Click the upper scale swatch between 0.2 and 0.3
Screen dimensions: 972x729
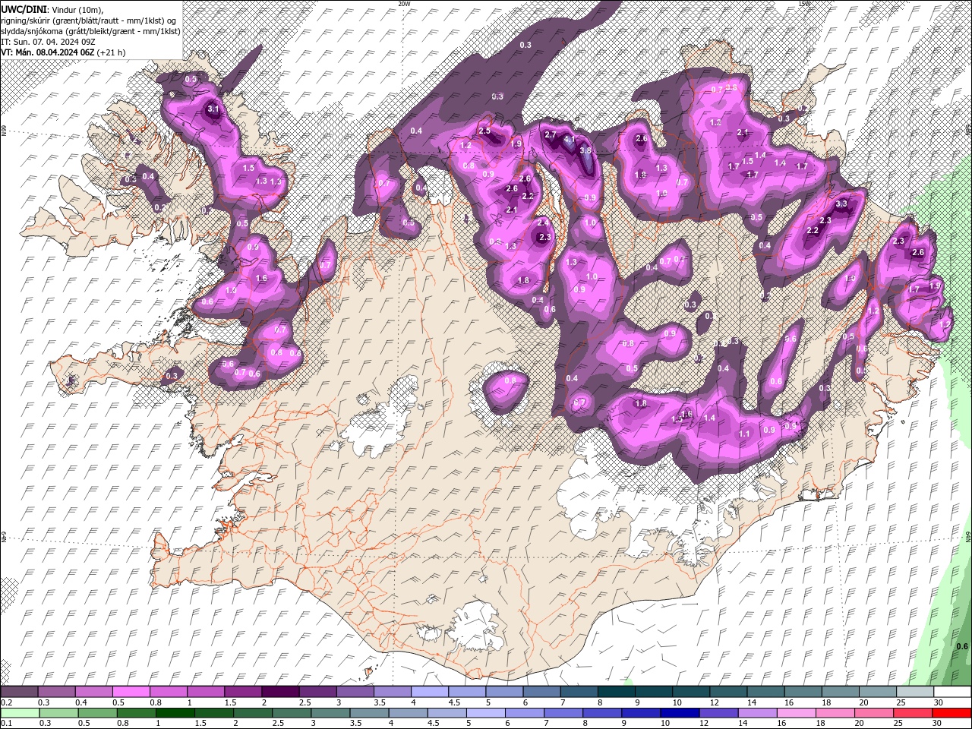pos(19,691)
